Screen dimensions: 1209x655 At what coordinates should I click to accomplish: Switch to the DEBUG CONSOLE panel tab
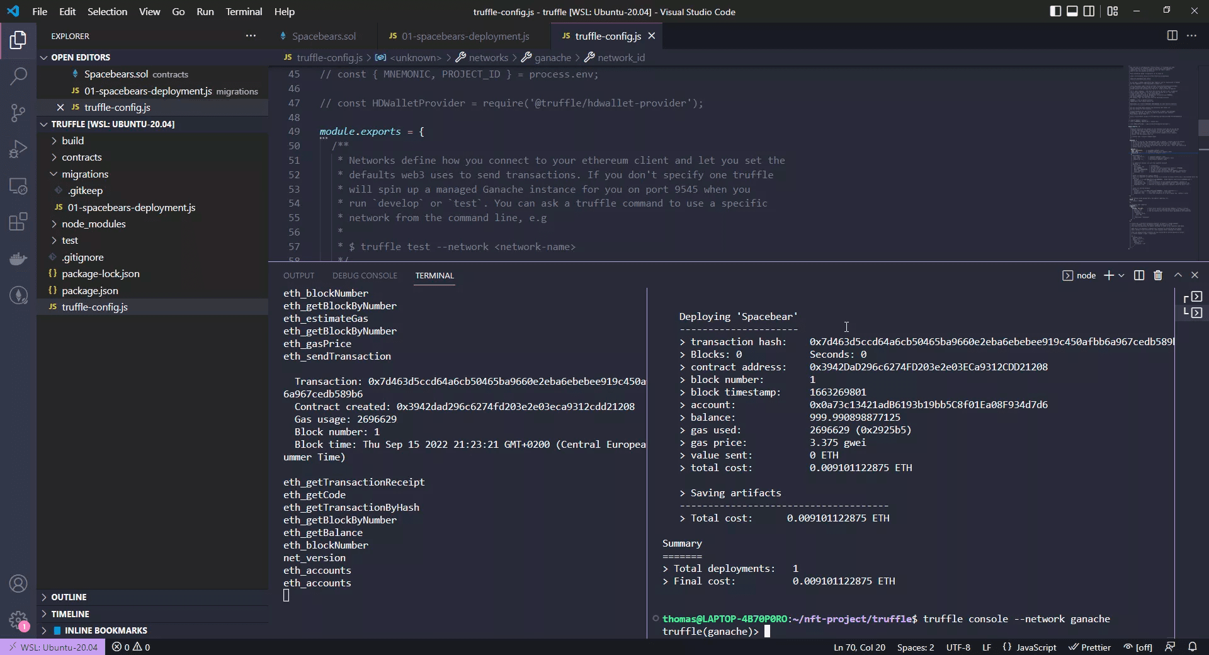pos(365,275)
